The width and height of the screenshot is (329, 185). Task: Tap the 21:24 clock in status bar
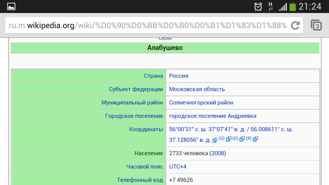(310, 7)
